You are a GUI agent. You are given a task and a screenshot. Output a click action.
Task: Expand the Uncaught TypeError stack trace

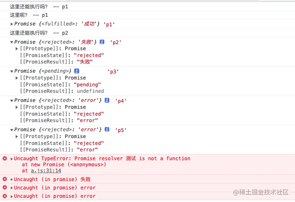[12, 159]
